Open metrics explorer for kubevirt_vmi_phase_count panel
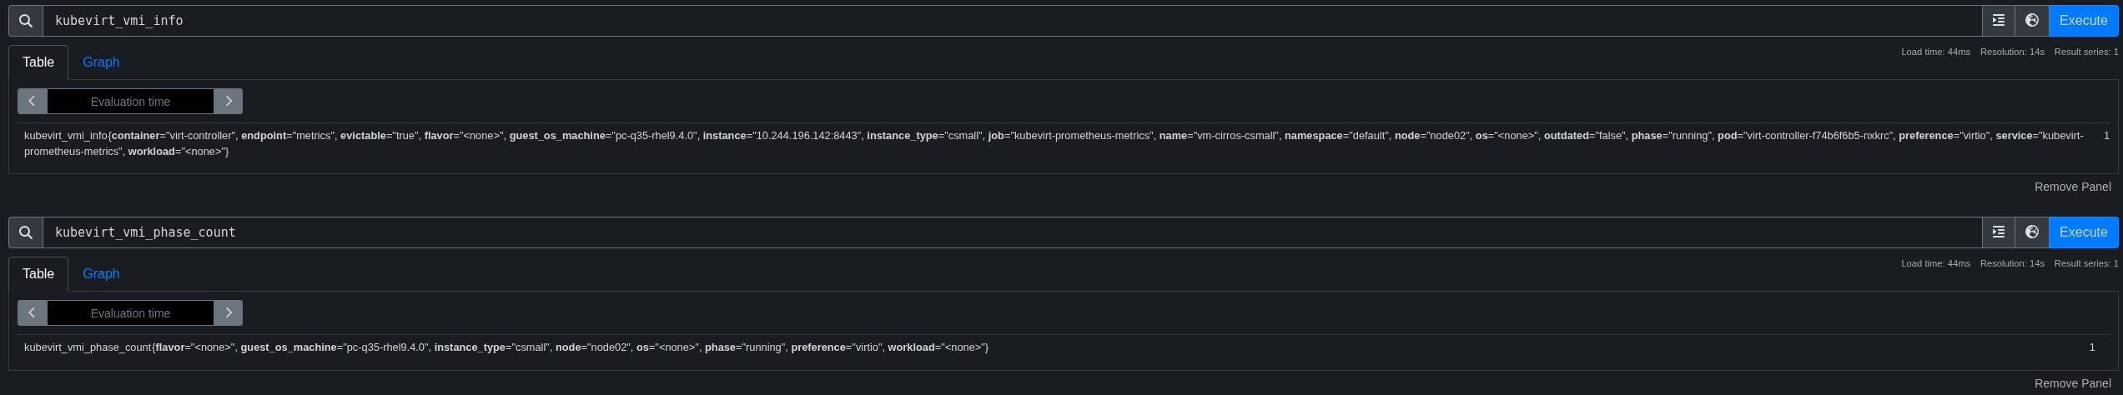Image resolution: width=2123 pixels, height=395 pixels. click(2031, 232)
